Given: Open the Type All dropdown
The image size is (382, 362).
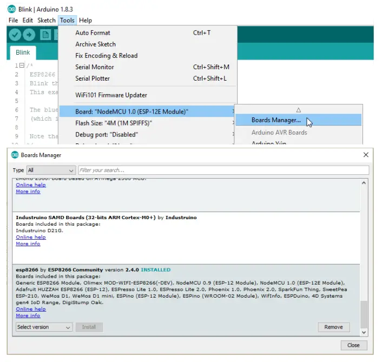Looking at the screenshot, I should (51, 170).
